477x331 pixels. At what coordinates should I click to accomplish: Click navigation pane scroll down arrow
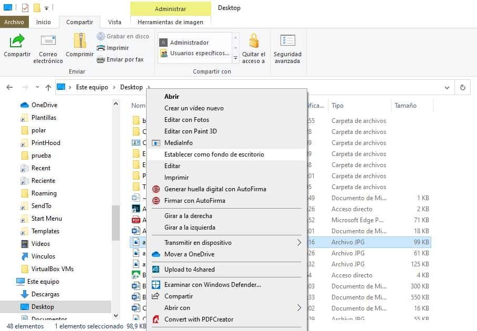pos(116,315)
